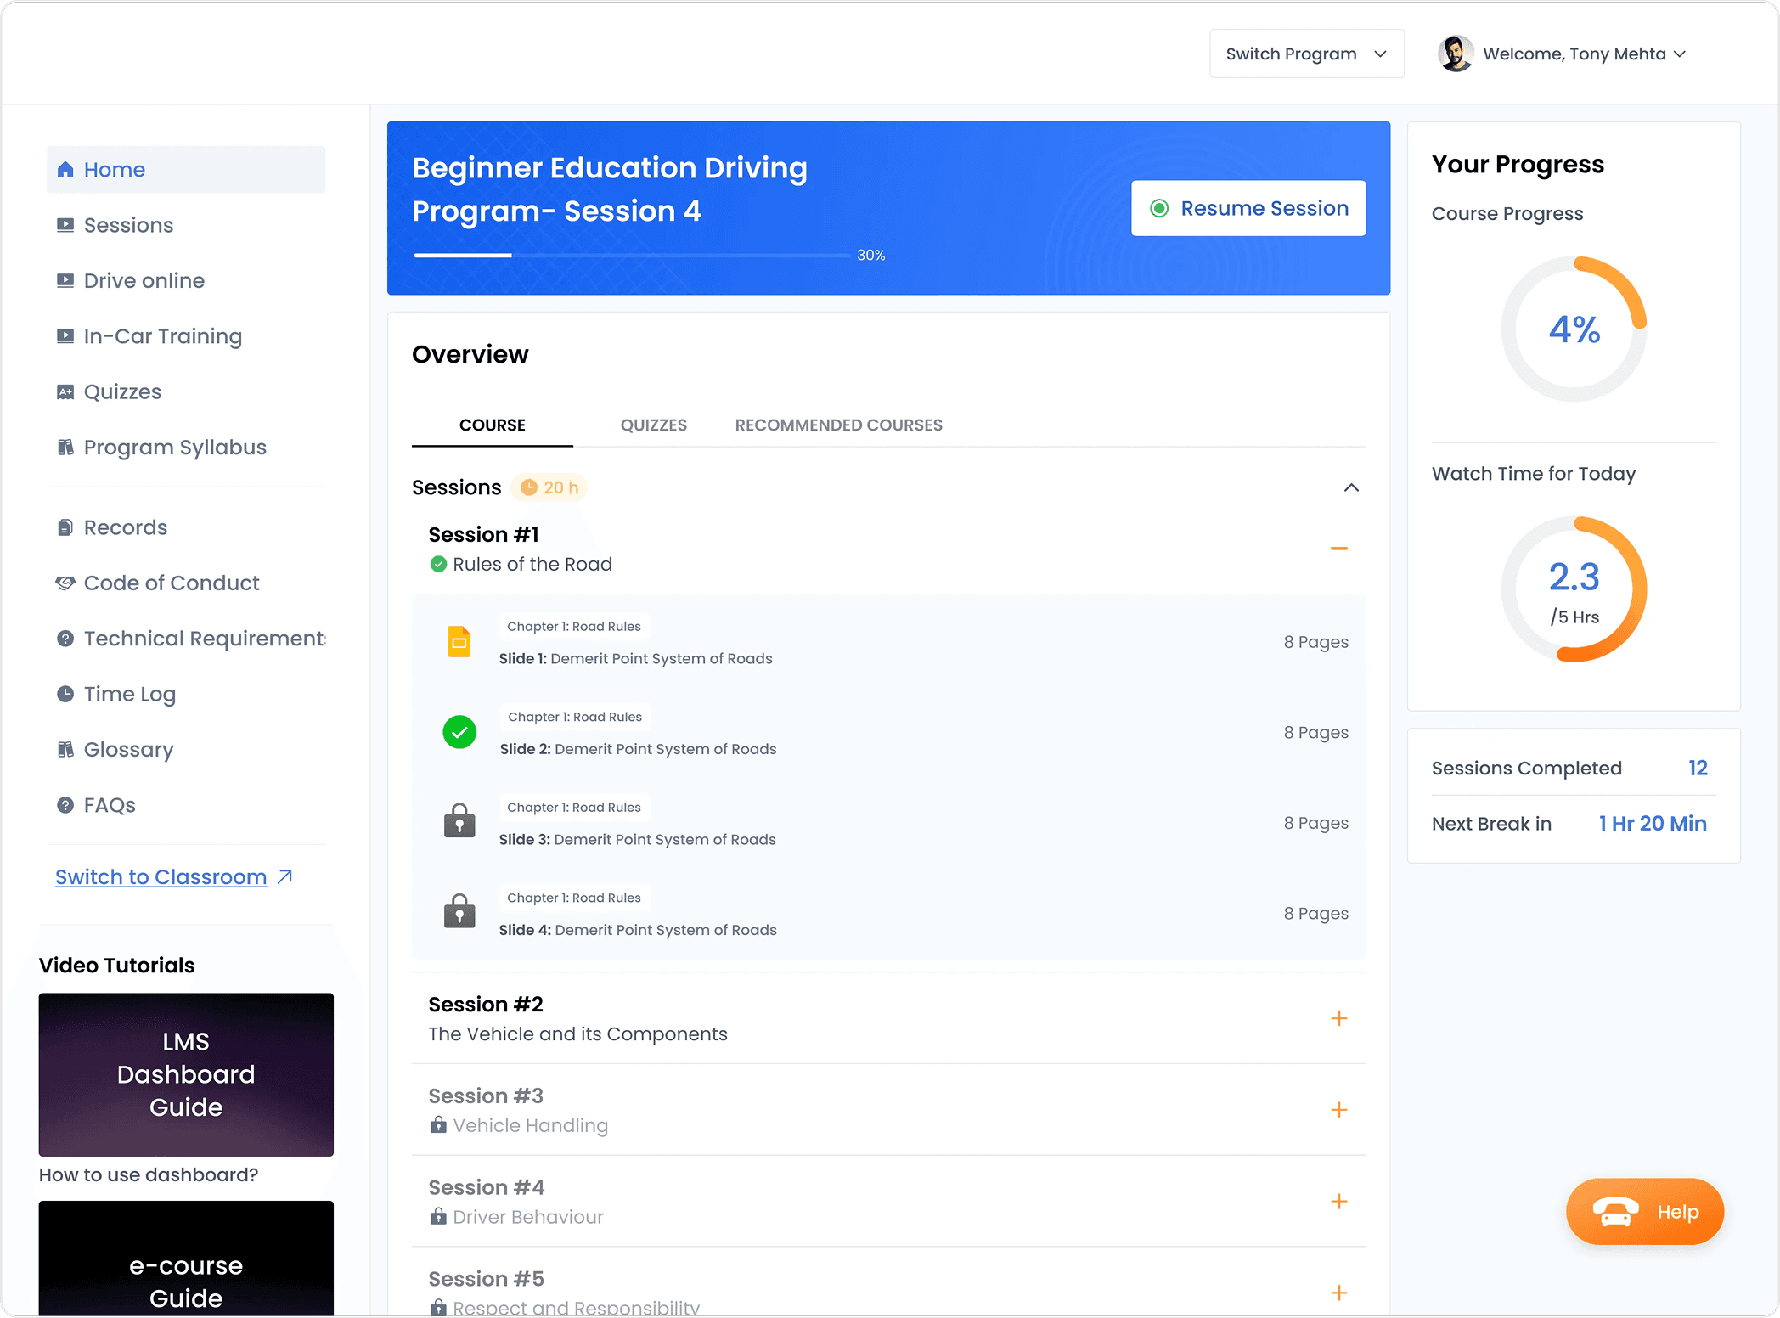The image size is (1780, 1318).
Task: Click the green check next to Rules of the Road
Action: [438, 564]
